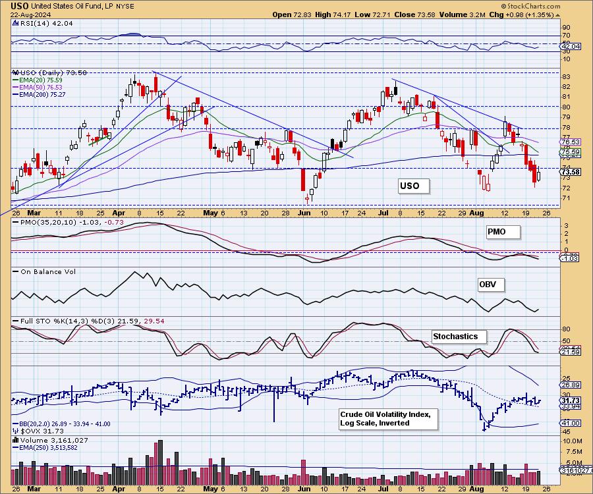Click the EMA(200) 75.27 legend entry
Image resolution: width=593 pixels, height=494 pixels.
pos(39,94)
